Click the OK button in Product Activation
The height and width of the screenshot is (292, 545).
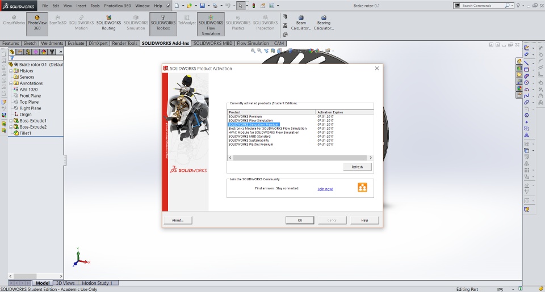pyautogui.click(x=300, y=220)
